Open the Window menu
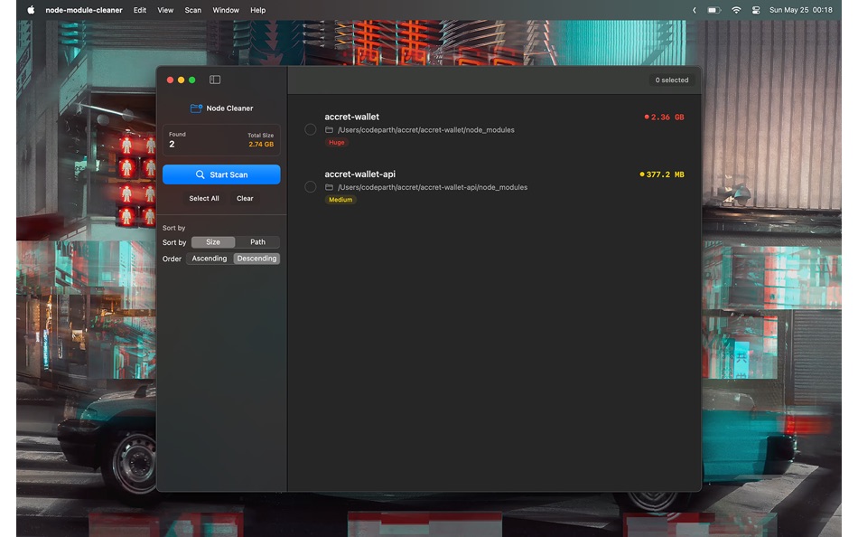Screen dimensions: 858x537 [226, 10]
